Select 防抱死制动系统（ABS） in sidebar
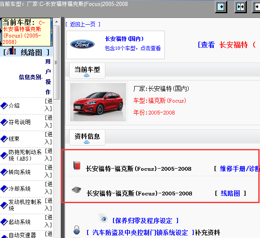260x238 pixels. click(25, 155)
